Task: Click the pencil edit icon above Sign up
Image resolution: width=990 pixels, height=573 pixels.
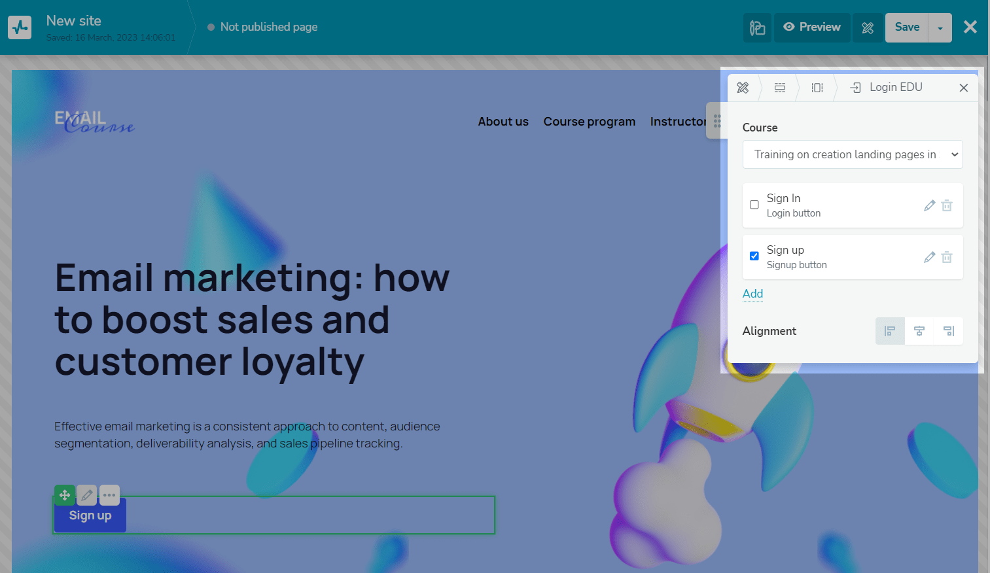Action: point(87,495)
